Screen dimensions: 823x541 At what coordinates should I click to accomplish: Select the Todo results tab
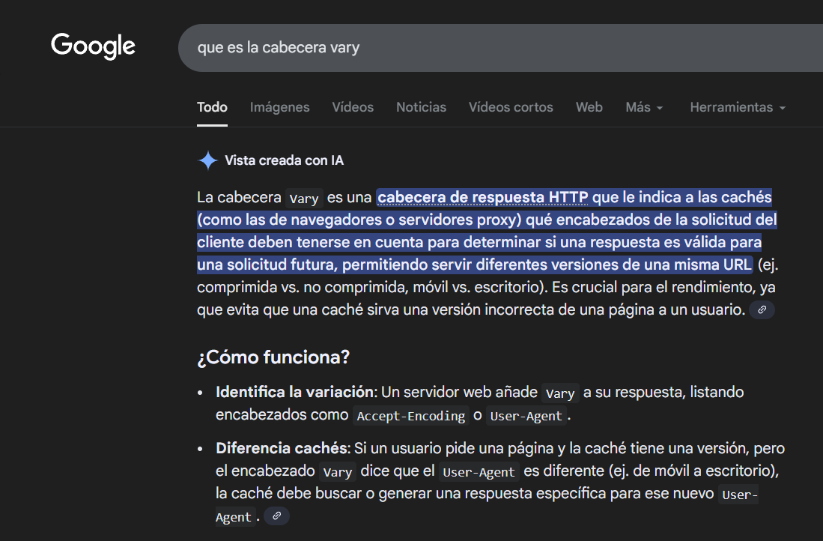coord(212,107)
